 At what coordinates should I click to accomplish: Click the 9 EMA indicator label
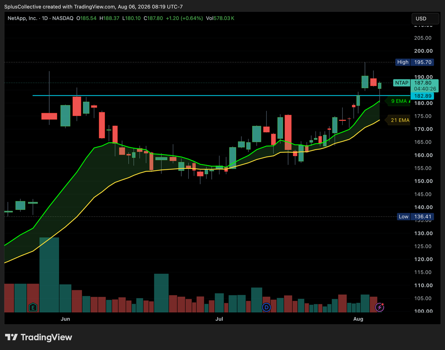pyautogui.click(x=399, y=101)
